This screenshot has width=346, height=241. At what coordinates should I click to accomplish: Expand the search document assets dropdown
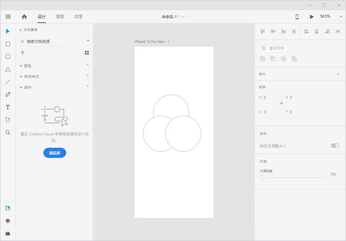point(88,40)
